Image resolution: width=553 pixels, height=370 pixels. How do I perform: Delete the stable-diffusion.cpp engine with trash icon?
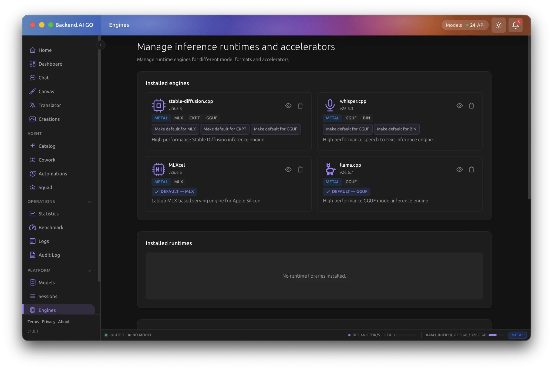pyautogui.click(x=300, y=106)
